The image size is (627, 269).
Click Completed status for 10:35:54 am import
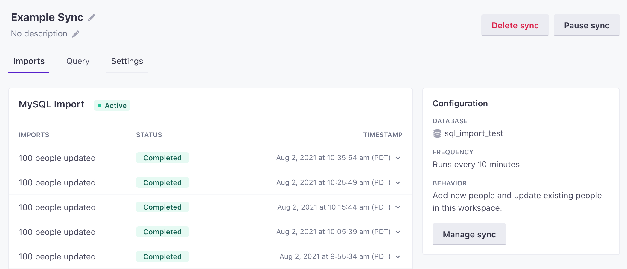162,158
